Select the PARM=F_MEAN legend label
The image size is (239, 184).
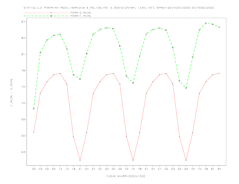(81, 16)
